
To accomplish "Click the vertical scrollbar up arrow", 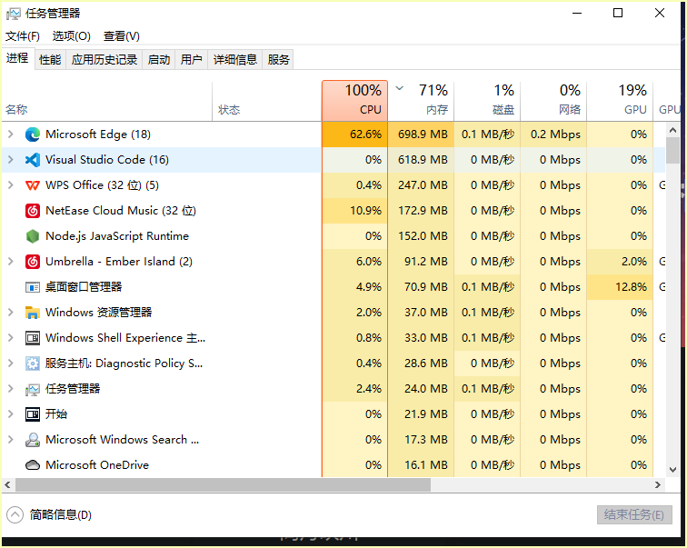I will pos(672,130).
